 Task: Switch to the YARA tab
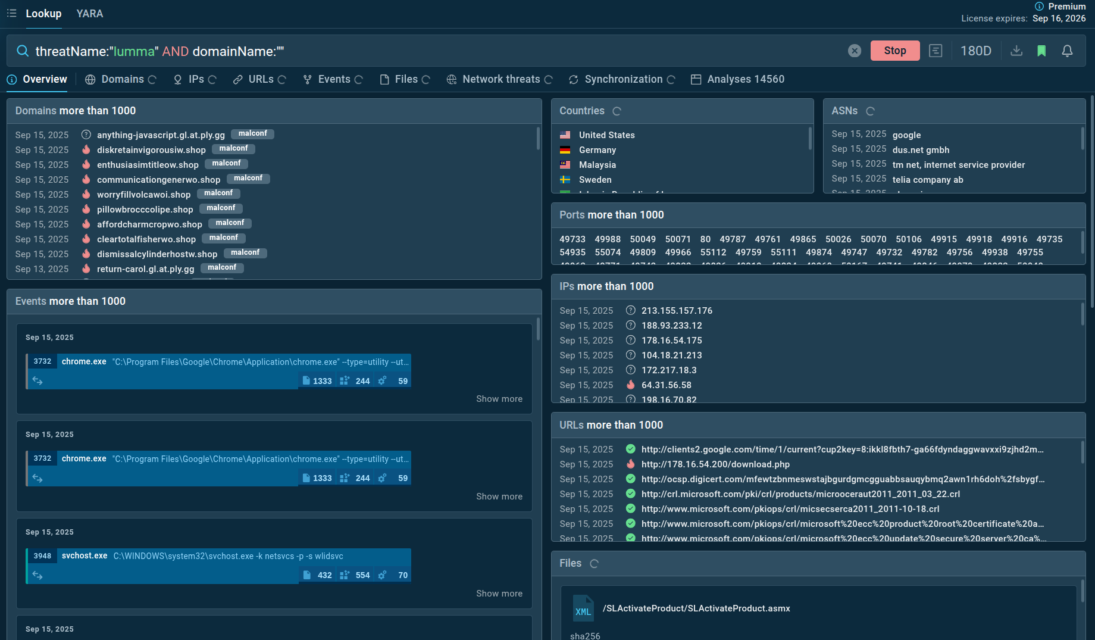coord(90,14)
